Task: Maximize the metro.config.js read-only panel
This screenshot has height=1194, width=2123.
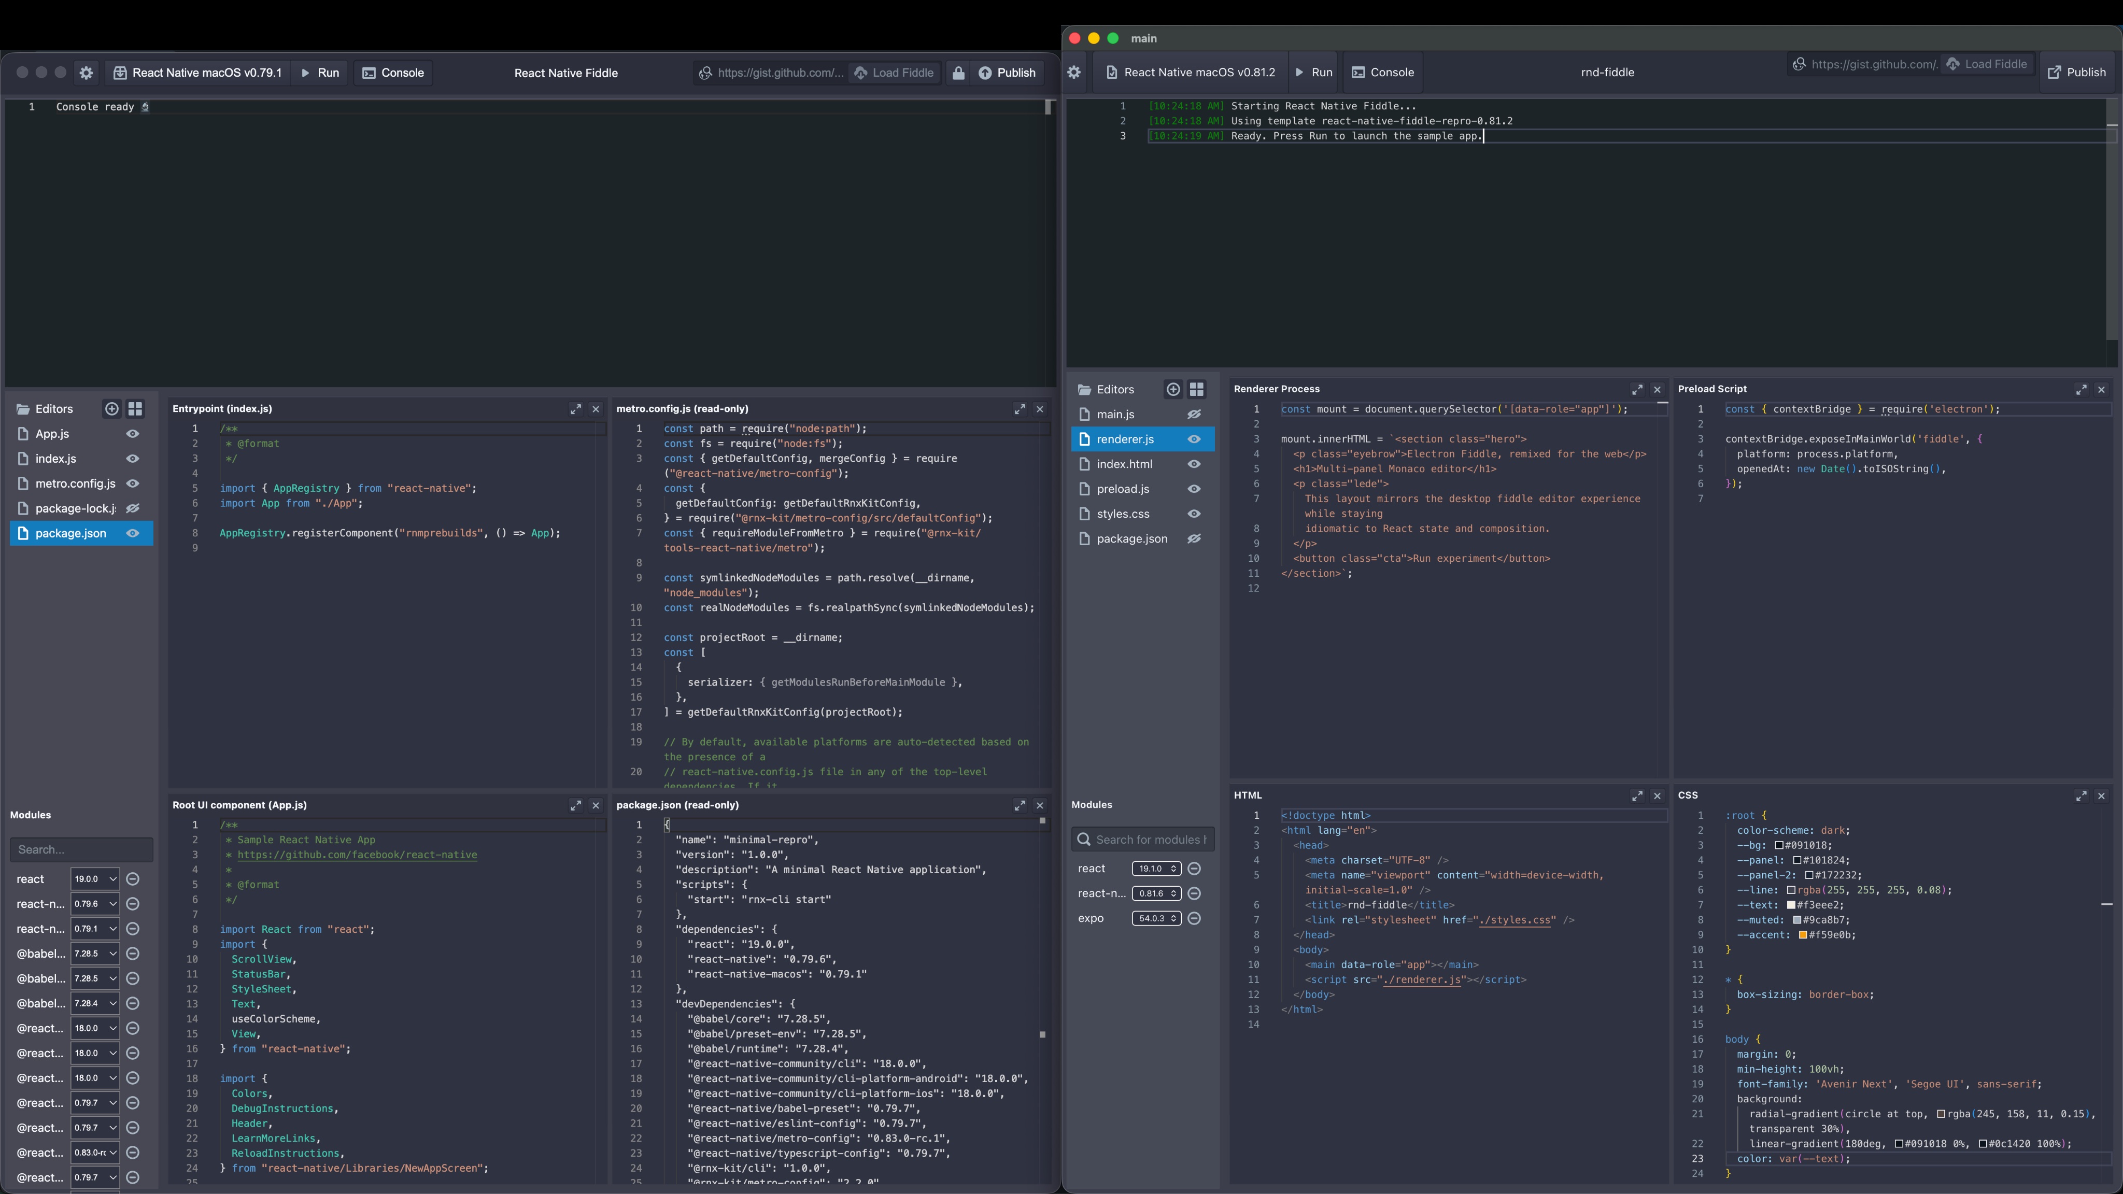Action: (x=1020, y=409)
